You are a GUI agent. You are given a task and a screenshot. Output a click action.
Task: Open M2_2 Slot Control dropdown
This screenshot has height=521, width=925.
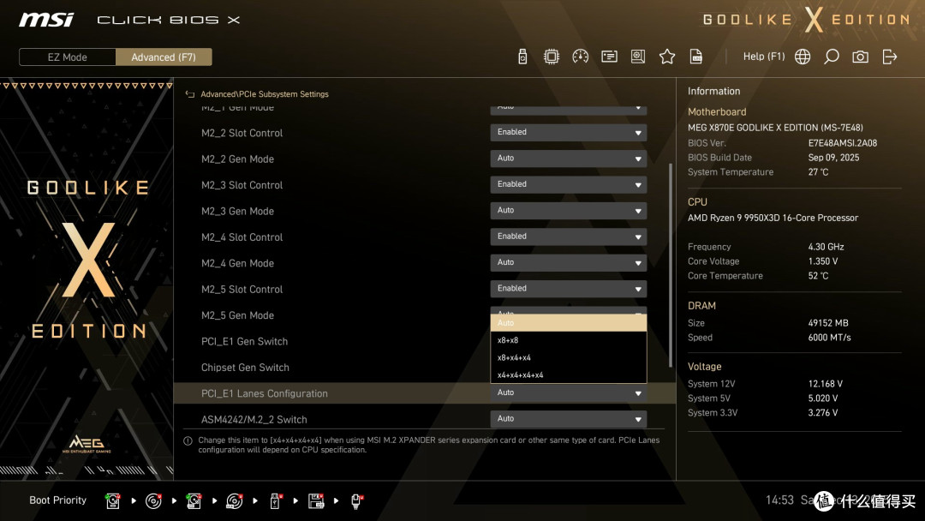[568, 132]
